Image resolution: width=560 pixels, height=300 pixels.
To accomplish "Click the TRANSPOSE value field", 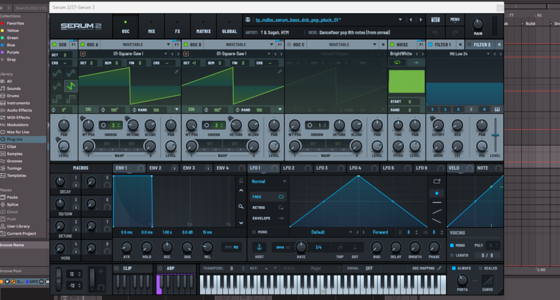I will pos(232,268).
